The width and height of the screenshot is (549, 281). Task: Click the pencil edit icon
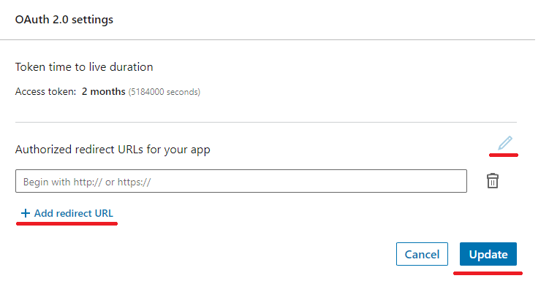[x=505, y=143]
